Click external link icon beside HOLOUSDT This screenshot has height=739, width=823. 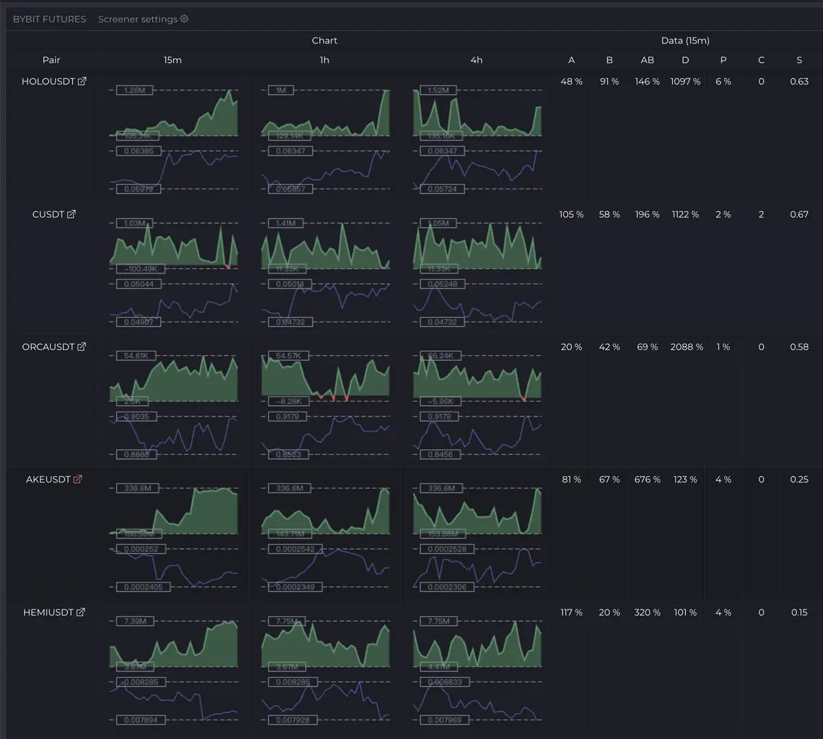coord(82,82)
